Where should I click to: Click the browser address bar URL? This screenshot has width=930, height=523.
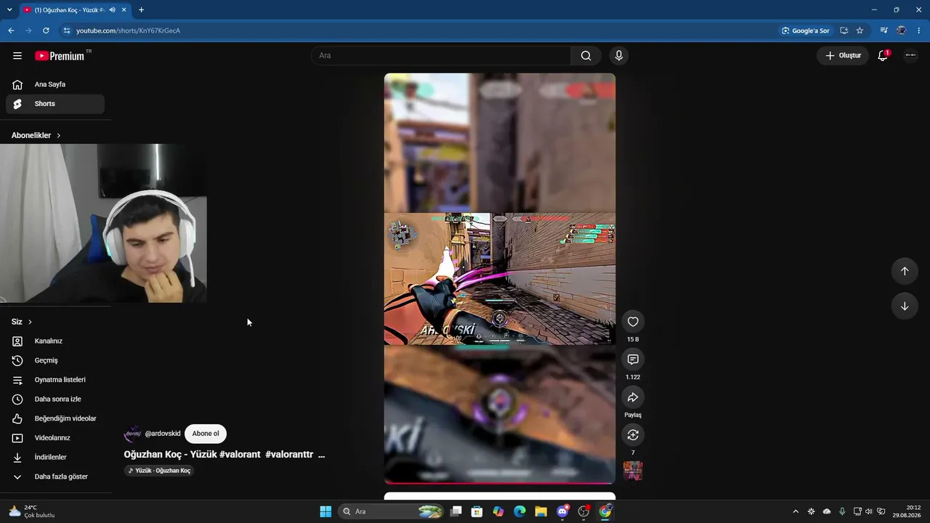(x=128, y=31)
